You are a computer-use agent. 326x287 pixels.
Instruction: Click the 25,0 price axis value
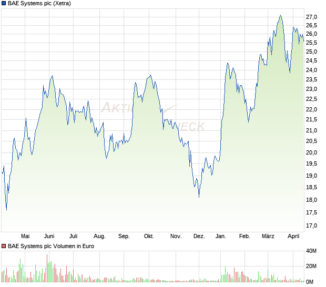coord(311,52)
